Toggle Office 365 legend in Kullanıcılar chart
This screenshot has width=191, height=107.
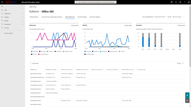(x=34, y=51)
